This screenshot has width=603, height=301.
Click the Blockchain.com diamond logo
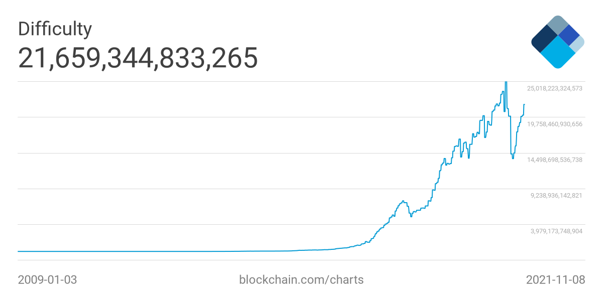point(557,42)
